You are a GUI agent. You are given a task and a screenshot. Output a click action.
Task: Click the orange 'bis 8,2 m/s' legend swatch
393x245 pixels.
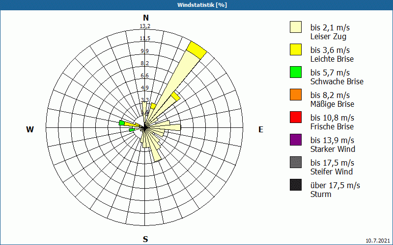pos(296,95)
